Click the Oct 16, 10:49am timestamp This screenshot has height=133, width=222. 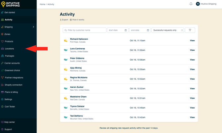click(138, 108)
